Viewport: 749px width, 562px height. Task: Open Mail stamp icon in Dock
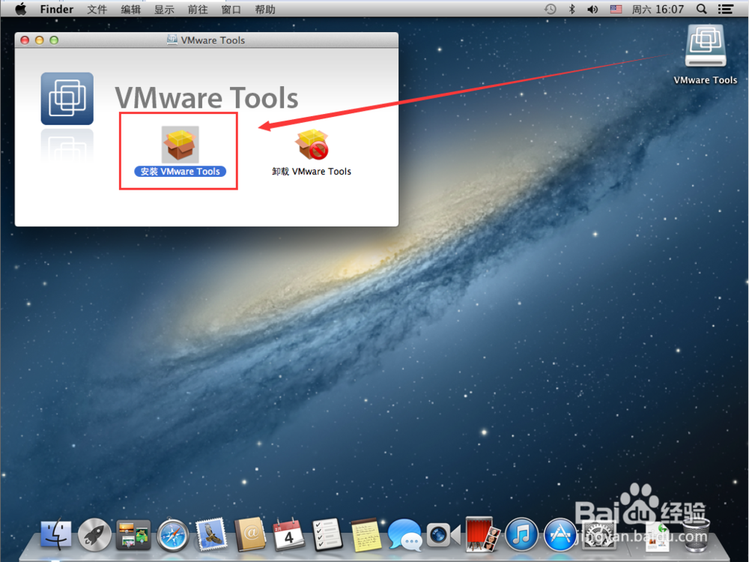click(x=212, y=535)
